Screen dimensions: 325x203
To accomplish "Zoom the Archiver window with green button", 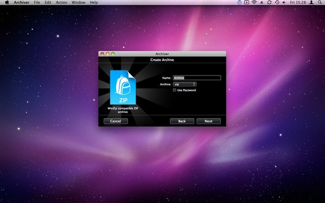I will point(113,54).
